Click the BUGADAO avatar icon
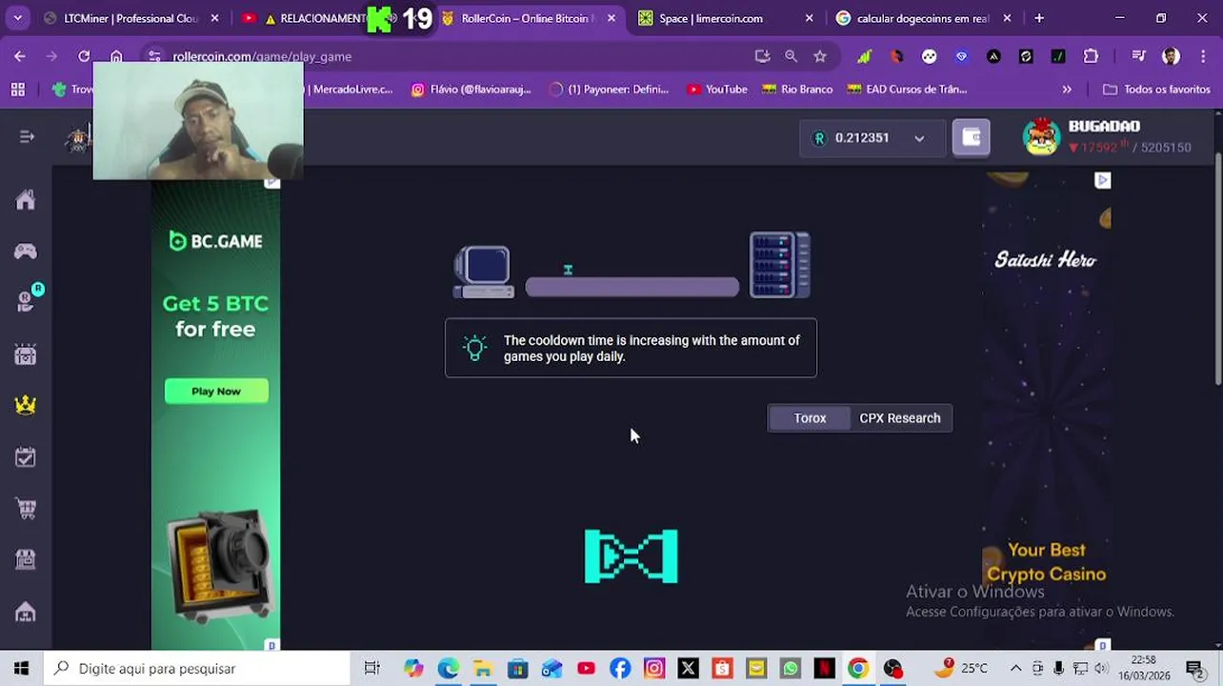 tap(1041, 137)
